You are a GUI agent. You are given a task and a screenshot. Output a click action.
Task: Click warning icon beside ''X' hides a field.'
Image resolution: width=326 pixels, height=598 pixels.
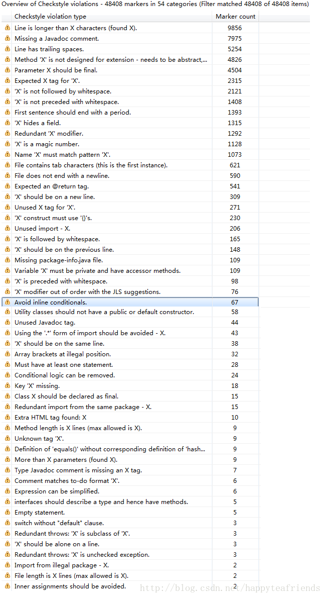[x=8, y=123]
